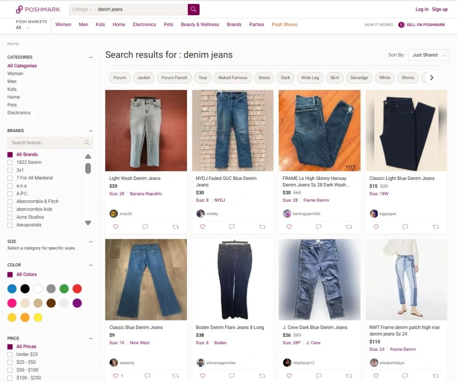Screen dimensions: 457x382
Task: Open the Posh Shows menu item
Action: [284, 25]
